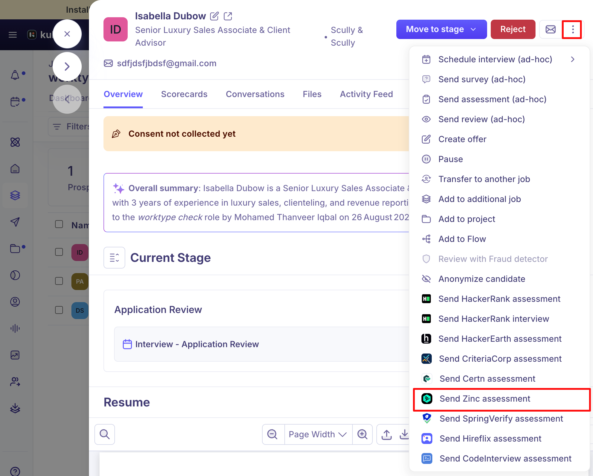Open the Page Width zoom dropdown
This screenshot has height=476, width=593.
[x=318, y=434]
